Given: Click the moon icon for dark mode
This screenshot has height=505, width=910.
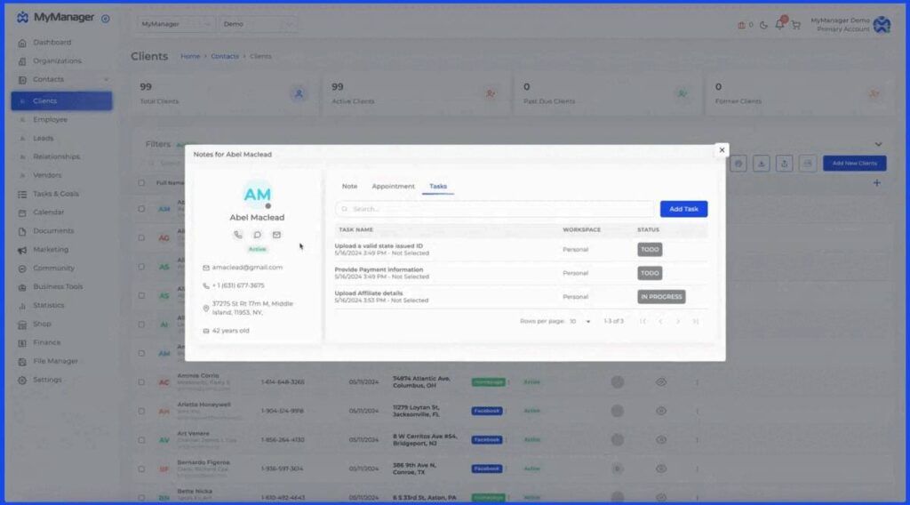Looking at the screenshot, I should coord(764,25).
